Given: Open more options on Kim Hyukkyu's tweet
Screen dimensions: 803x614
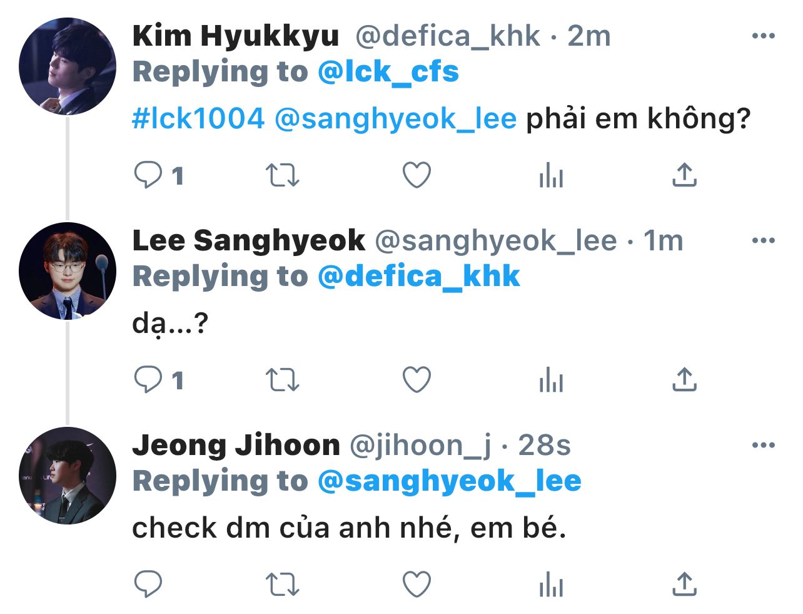Looking at the screenshot, I should [763, 36].
